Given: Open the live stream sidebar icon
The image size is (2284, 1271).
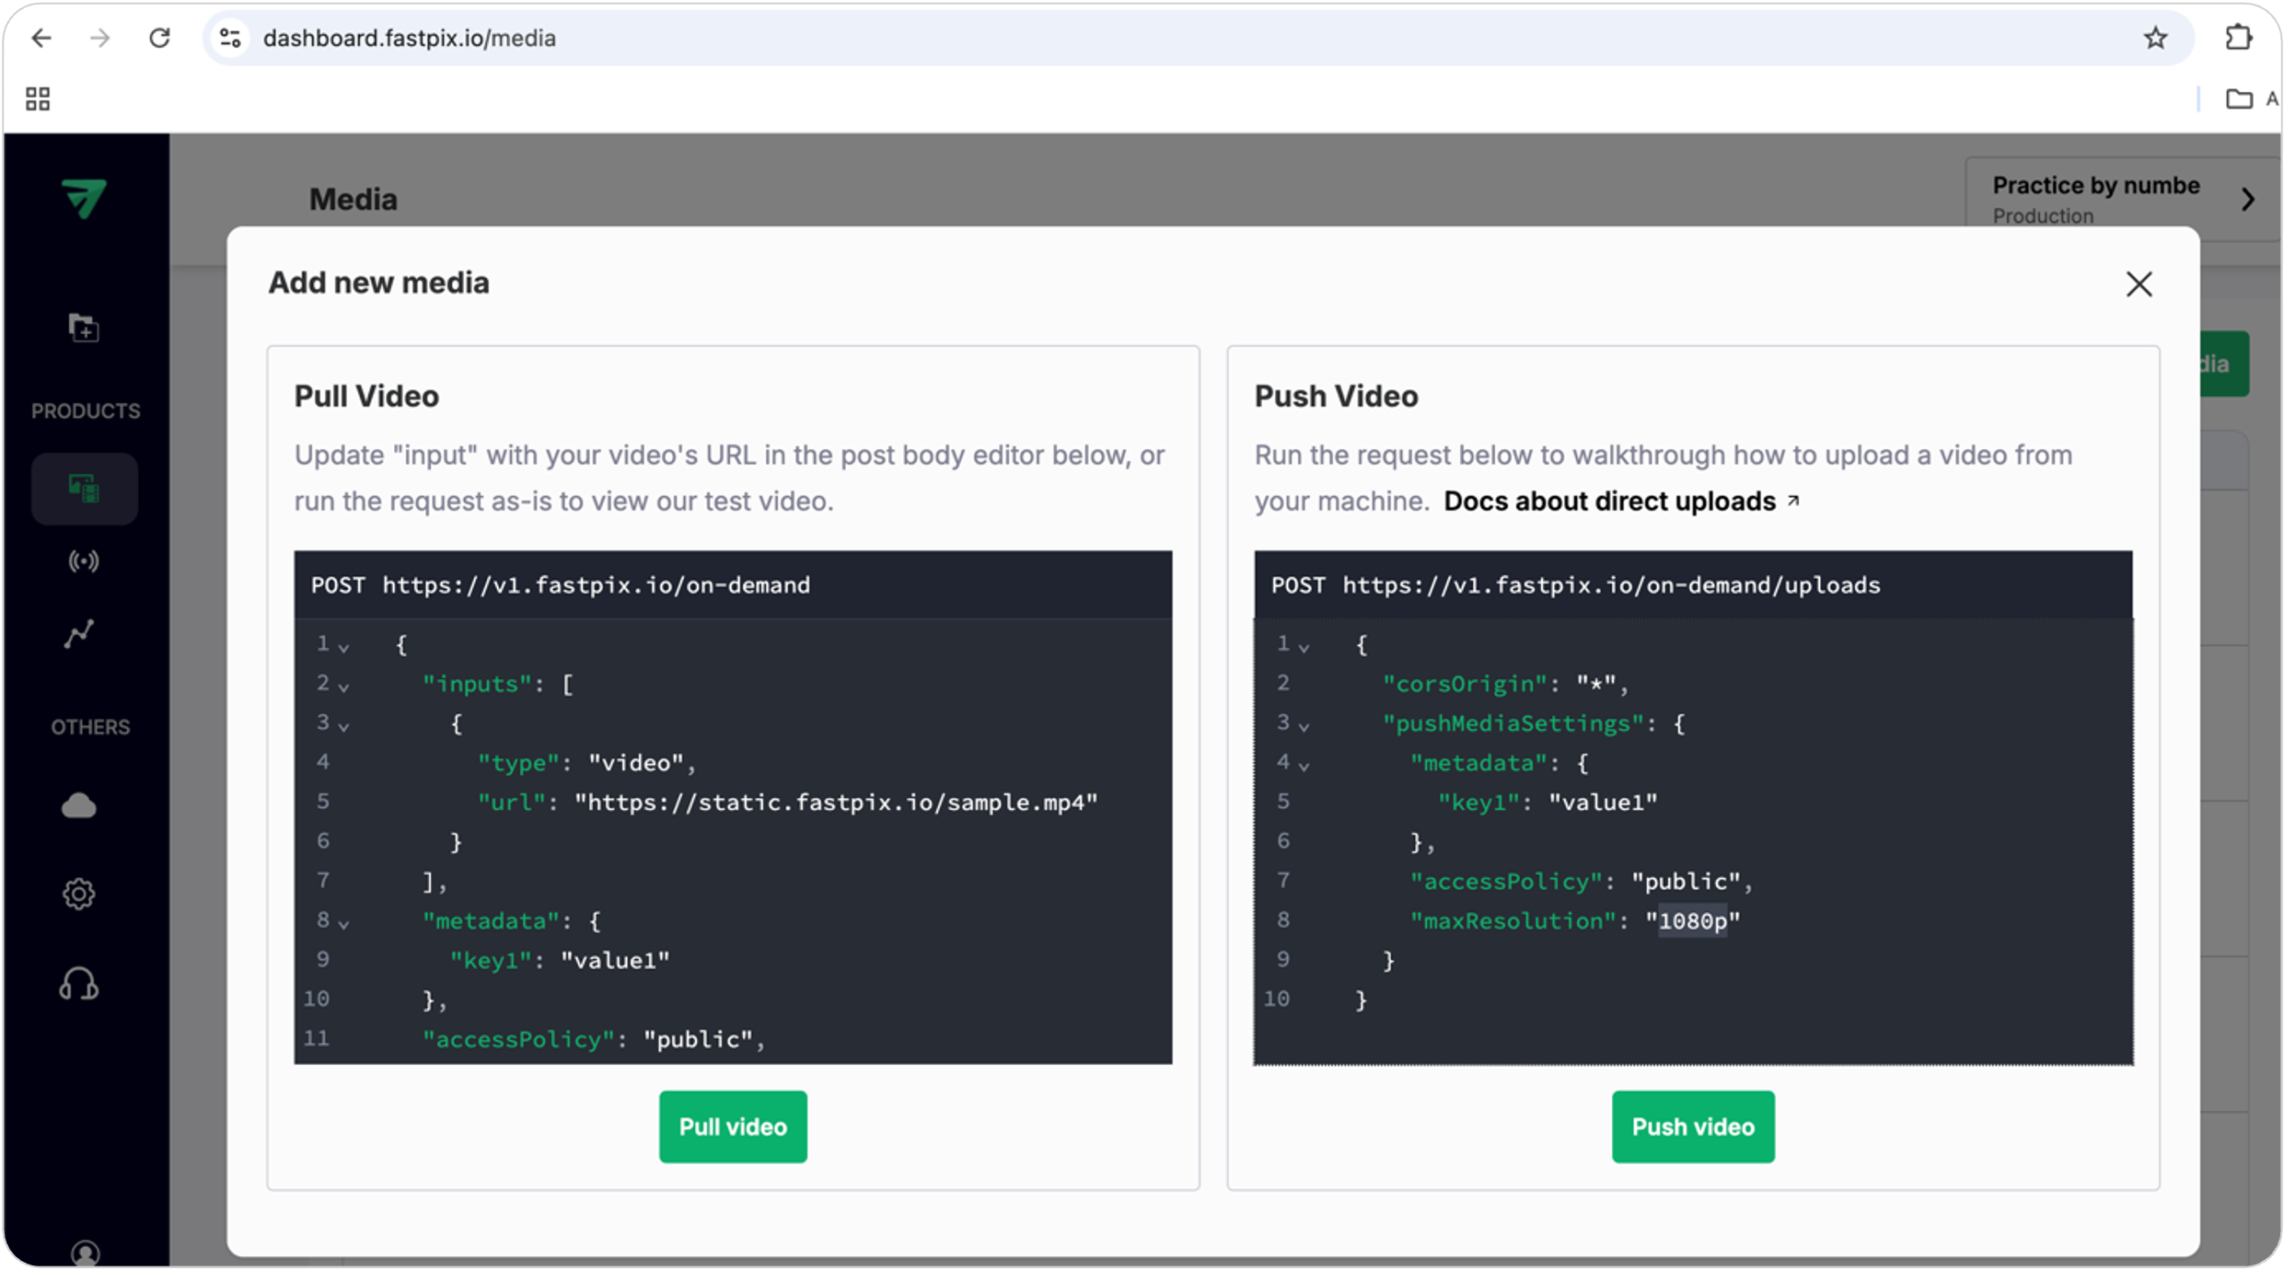Looking at the screenshot, I should click(84, 560).
